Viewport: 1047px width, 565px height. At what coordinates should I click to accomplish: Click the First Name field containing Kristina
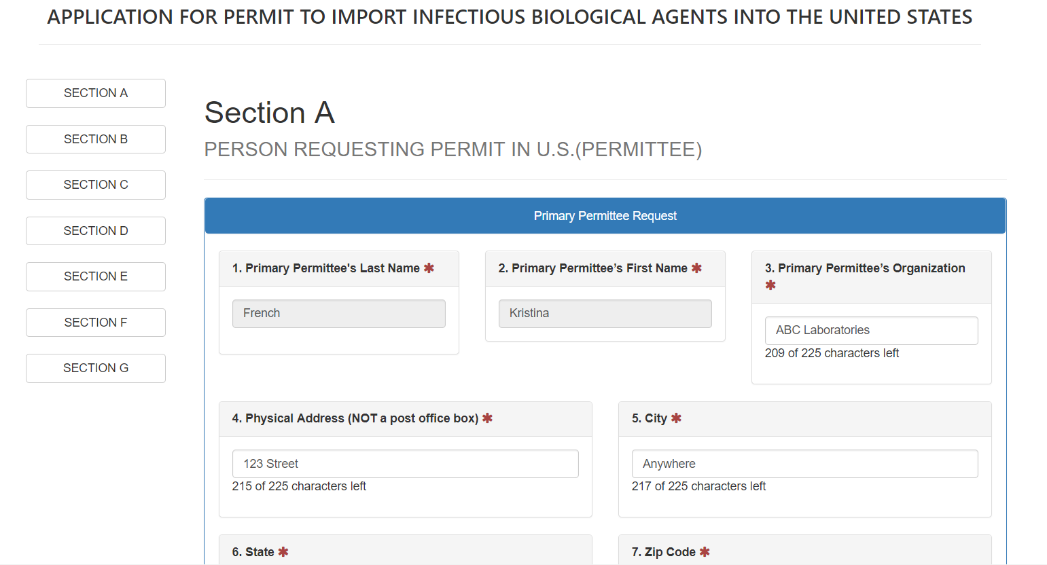(x=605, y=314)
